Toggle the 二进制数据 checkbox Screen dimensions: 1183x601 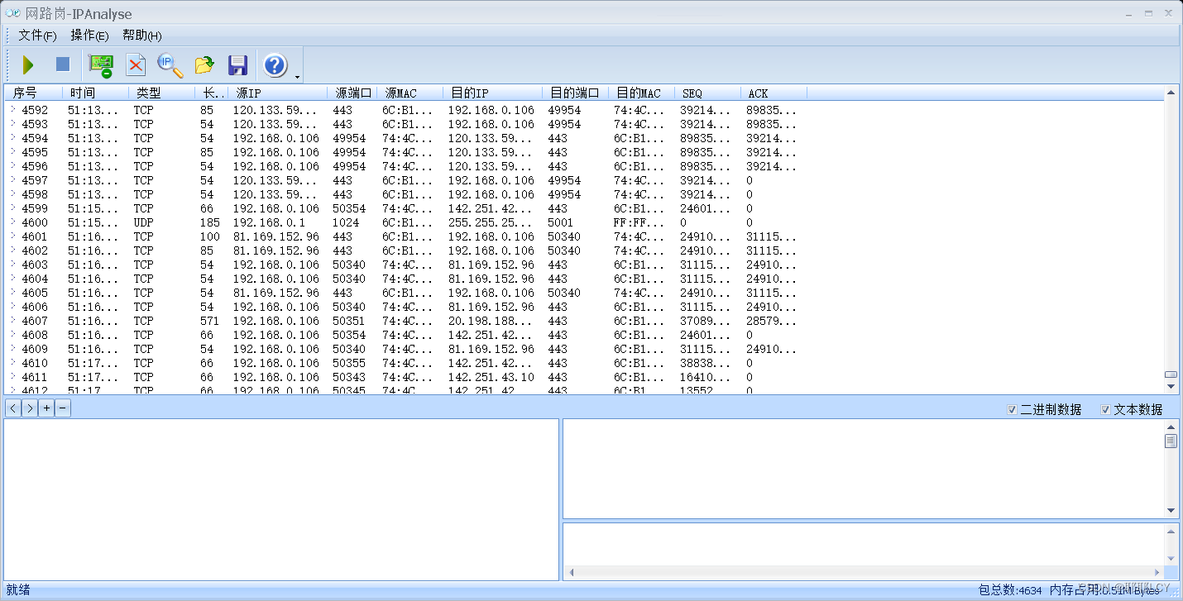1012,410
